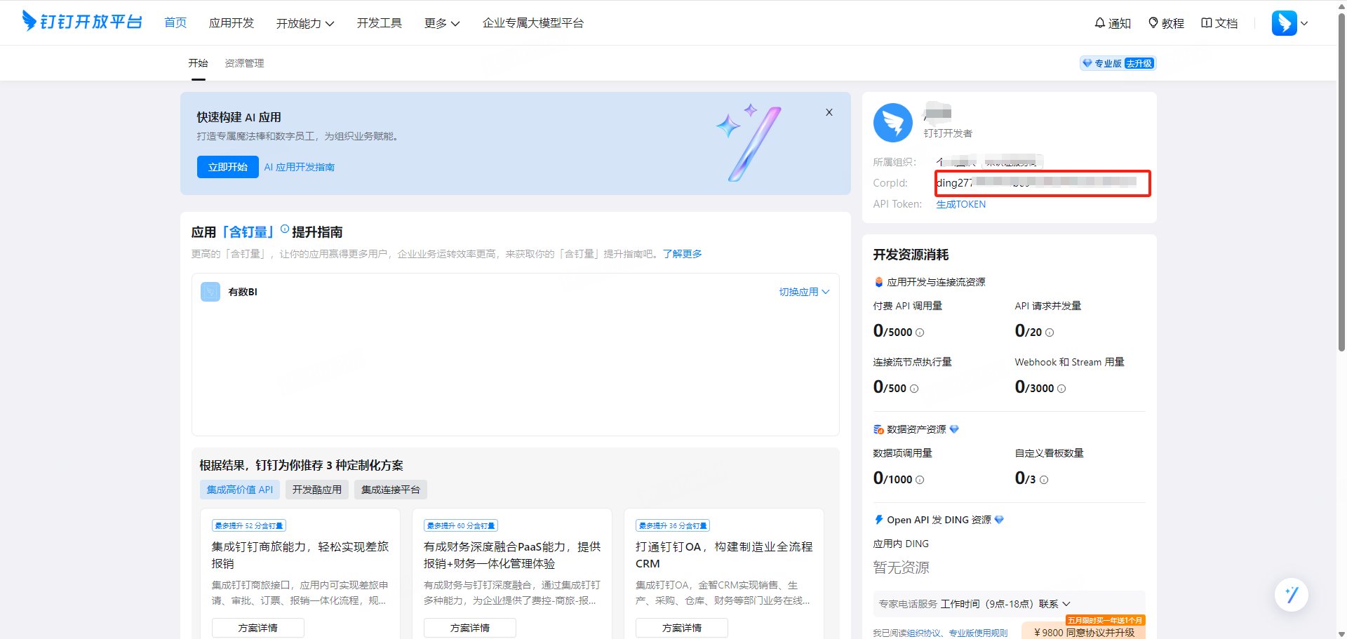The height and width of the screenshot is (639, 1347).
Task: Click the page vertical scrollbar
Action: pyautogui.click(x=1341, y=210)
